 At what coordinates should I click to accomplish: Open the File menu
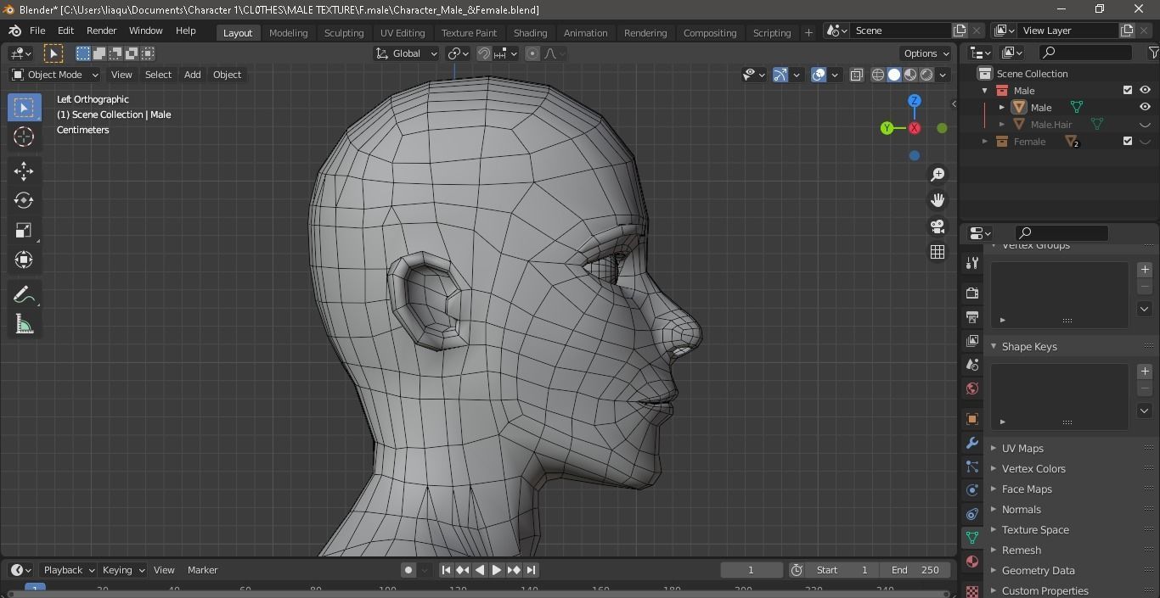point(37,31)
